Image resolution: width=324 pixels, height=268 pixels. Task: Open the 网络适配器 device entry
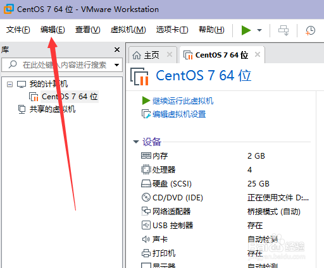171,212
